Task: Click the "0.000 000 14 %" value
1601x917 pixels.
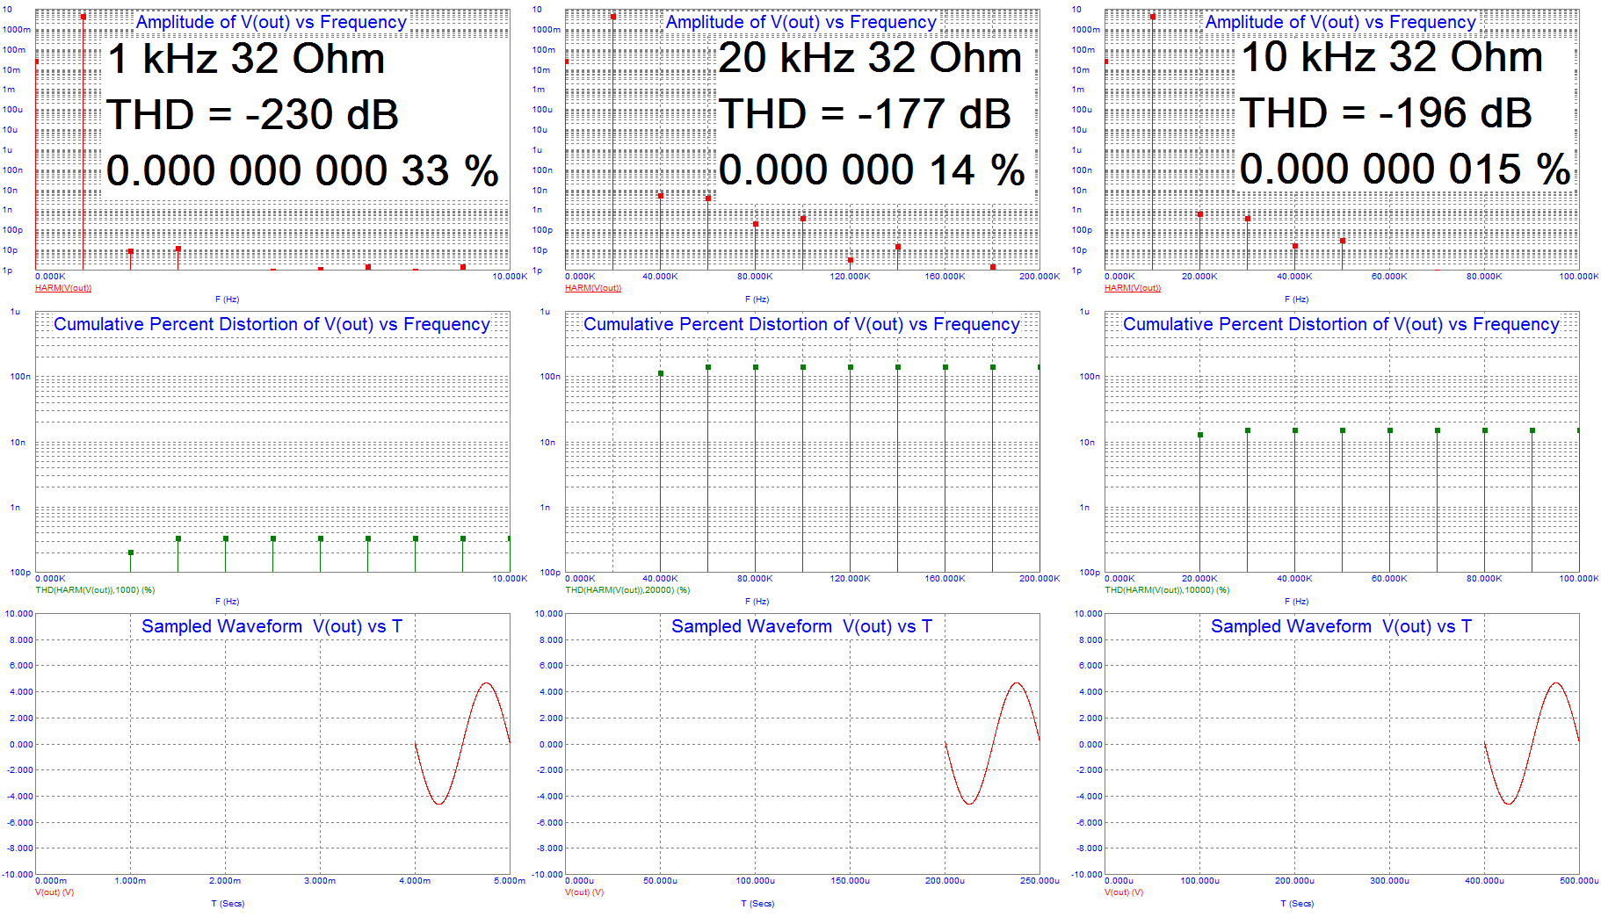Action: pos(872,170)
